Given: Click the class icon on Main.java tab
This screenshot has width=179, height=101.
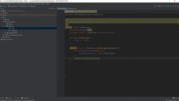Looking at the screenshot, I should (x=69, y=9).
